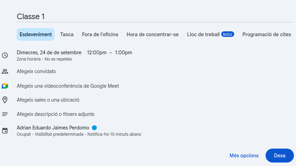
Task: Select the Esdeveniment tab
Action: [36, 34]
